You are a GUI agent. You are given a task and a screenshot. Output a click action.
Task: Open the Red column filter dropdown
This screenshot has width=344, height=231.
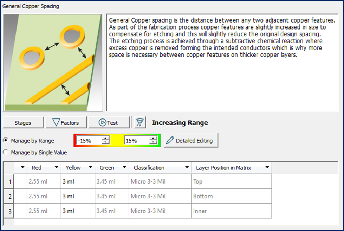pyautogui.click(x=56, y=168)
